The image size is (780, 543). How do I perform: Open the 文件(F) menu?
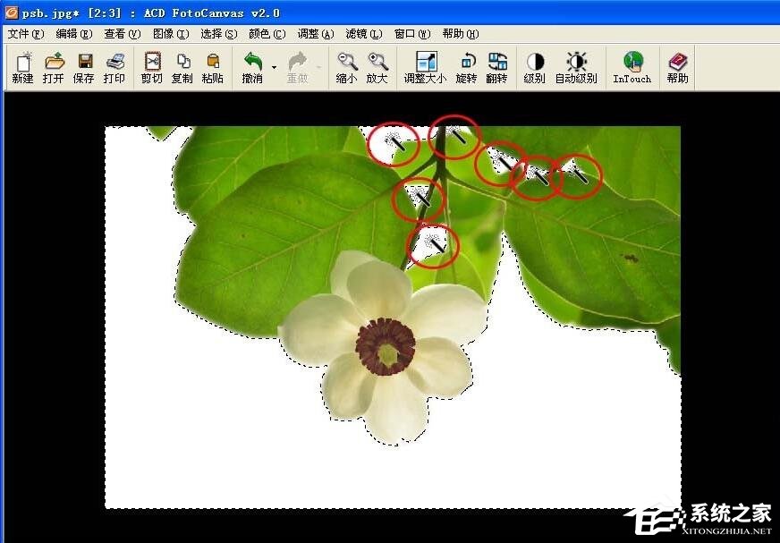[x=26, y=34]
